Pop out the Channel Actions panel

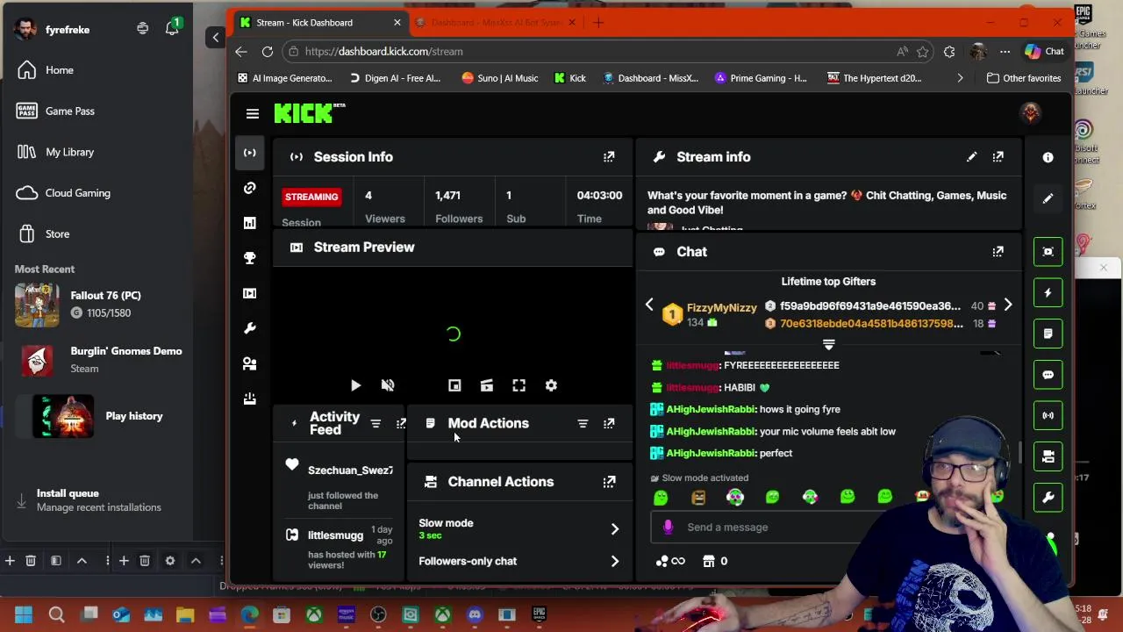pos(609,482)
